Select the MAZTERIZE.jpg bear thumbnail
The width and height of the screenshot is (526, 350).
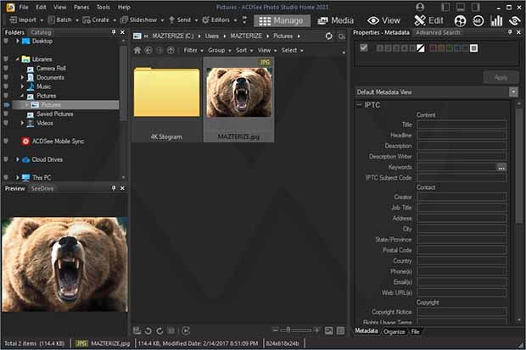coord(239,93)
